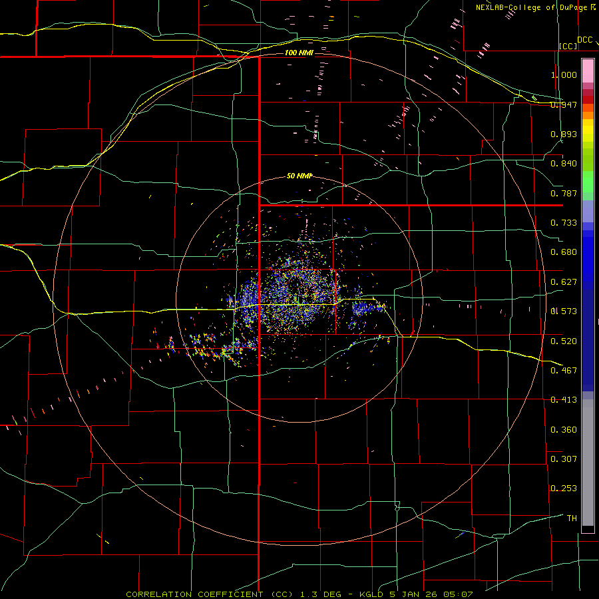The height and width of the screenshot is (599, 599).
Task: Click the 0.840 scale value
Action: pyautogui.click(x=564, y=164)
